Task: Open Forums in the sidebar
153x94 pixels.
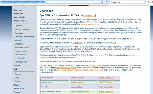Action: click(17, 92)
